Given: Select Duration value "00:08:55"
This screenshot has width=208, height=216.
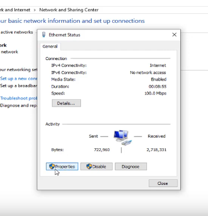Looking at the screenshot, I should [158, 87].
